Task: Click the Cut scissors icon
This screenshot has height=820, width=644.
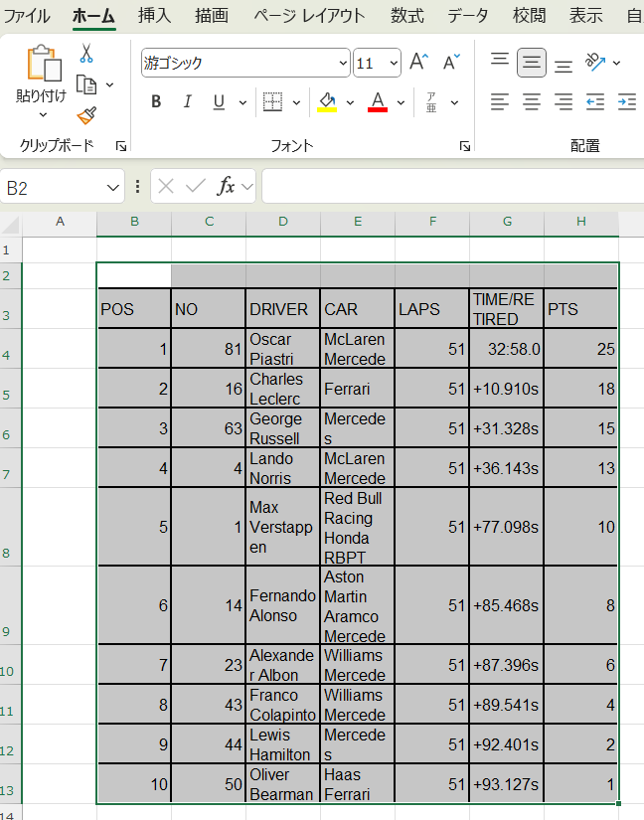Action: [x=86, y=54]
